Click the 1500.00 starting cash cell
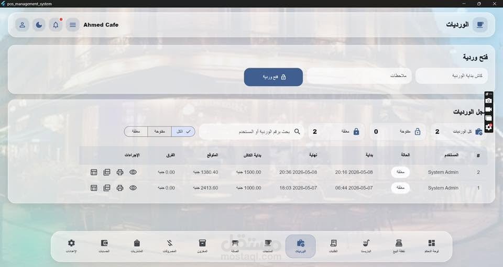Viewport: 503px width, 267px height. pyautogui.click(x=248, y=172)
